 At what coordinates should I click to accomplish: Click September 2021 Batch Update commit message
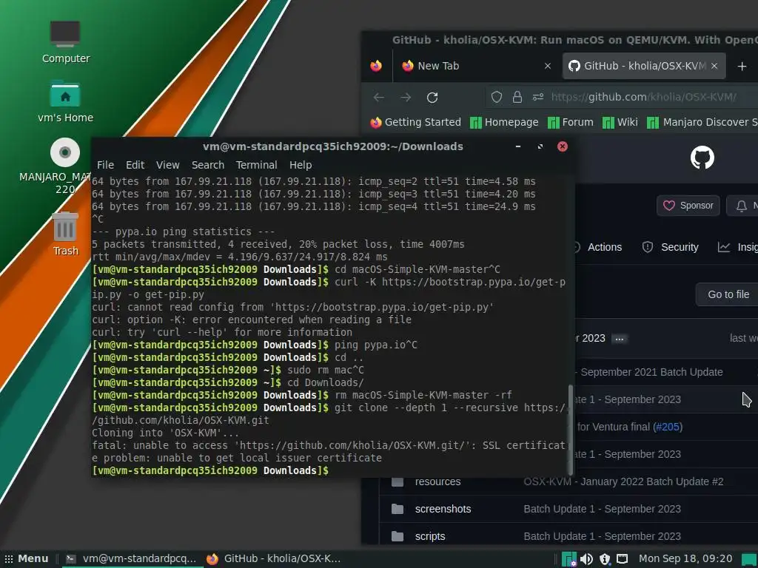tap(651, 373)
